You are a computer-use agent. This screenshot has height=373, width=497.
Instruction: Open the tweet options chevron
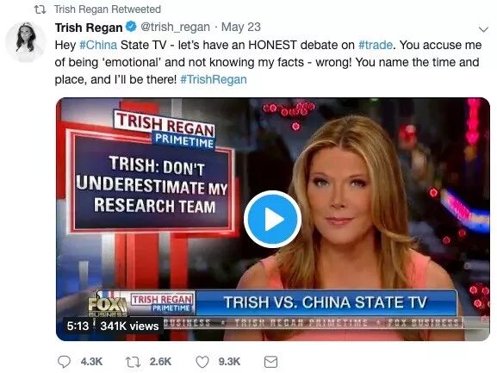[483, 29]
